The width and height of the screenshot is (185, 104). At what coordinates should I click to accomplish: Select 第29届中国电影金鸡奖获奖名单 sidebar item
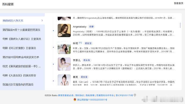(x=21, y=57)
